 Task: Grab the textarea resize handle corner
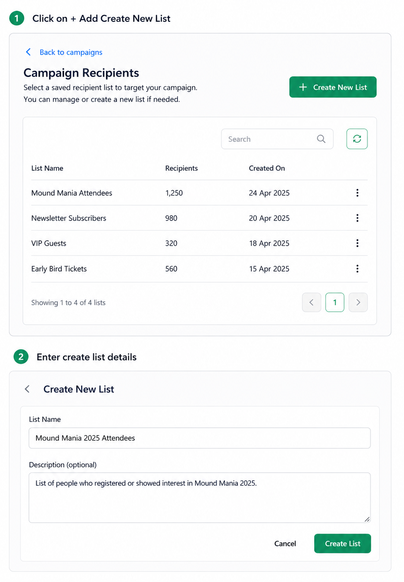point(367,519)
